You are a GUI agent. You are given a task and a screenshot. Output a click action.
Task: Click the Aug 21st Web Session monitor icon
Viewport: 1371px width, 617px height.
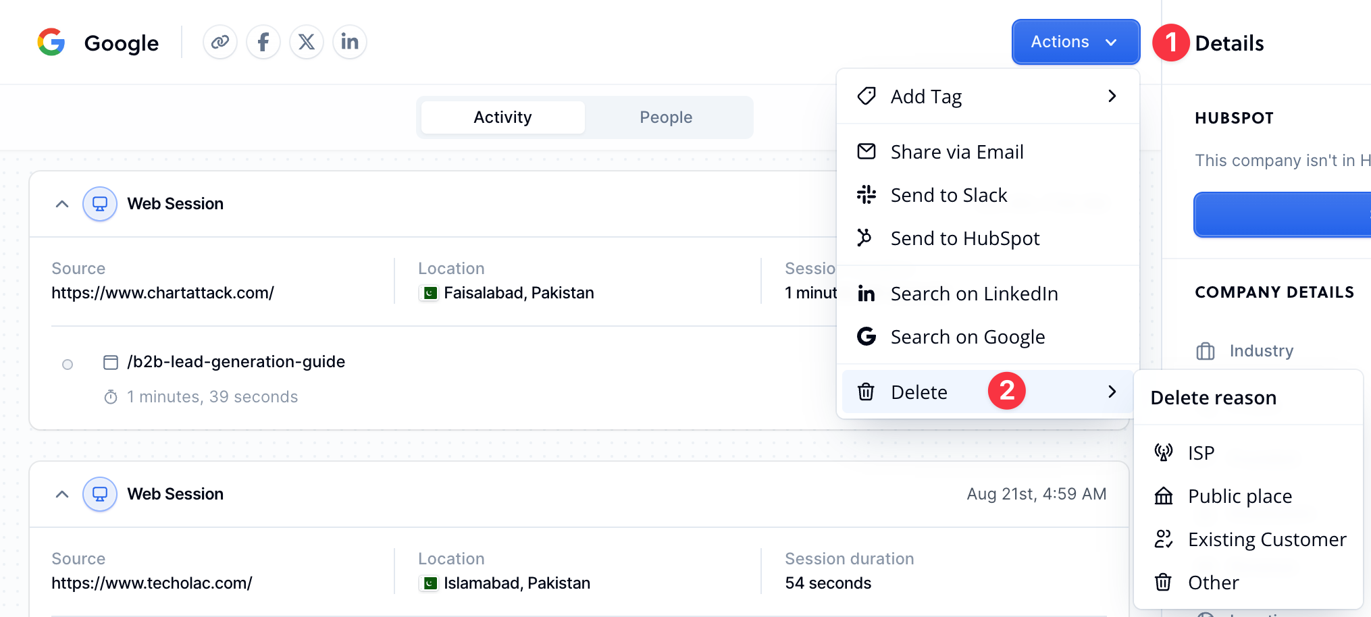click(x=100, y=494)
